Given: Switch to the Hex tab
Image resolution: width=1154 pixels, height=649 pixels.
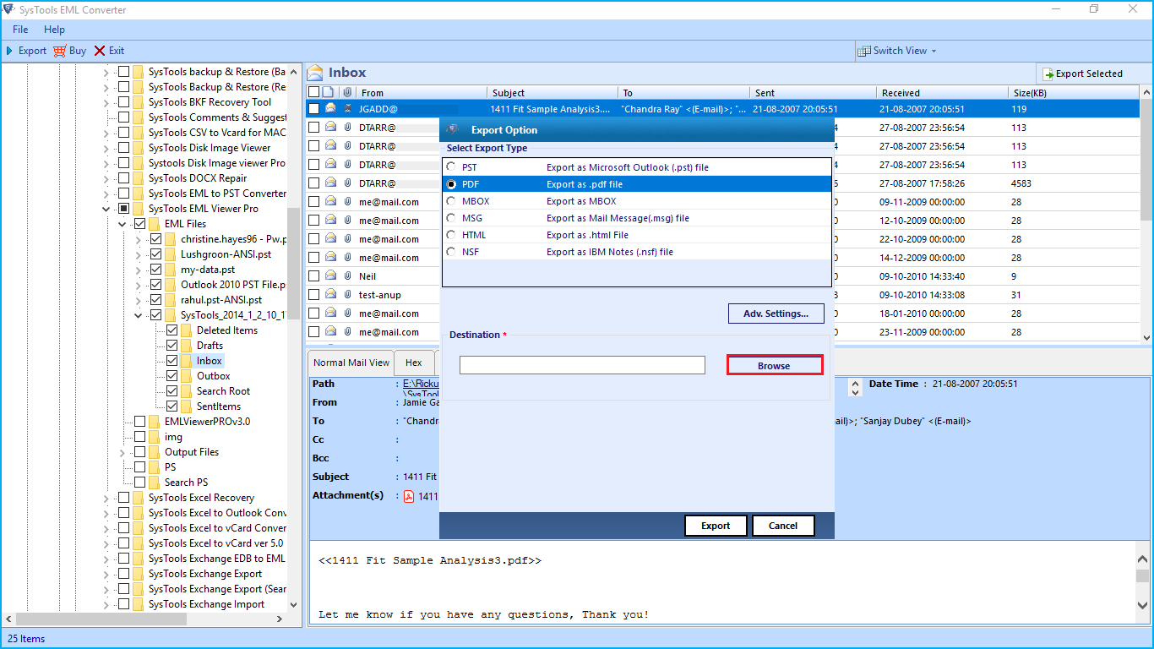Looking at the screenshot, I should point(414,363).
